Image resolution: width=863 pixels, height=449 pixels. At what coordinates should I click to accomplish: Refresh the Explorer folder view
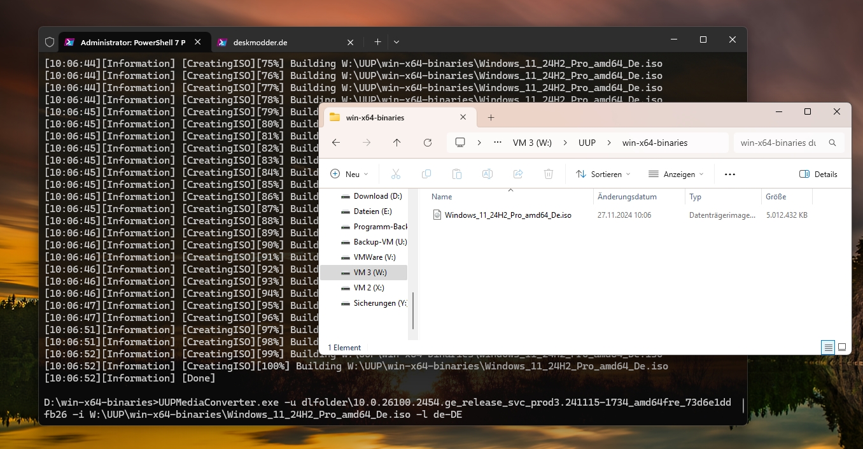pyautogui.click(x=428, y=143)
